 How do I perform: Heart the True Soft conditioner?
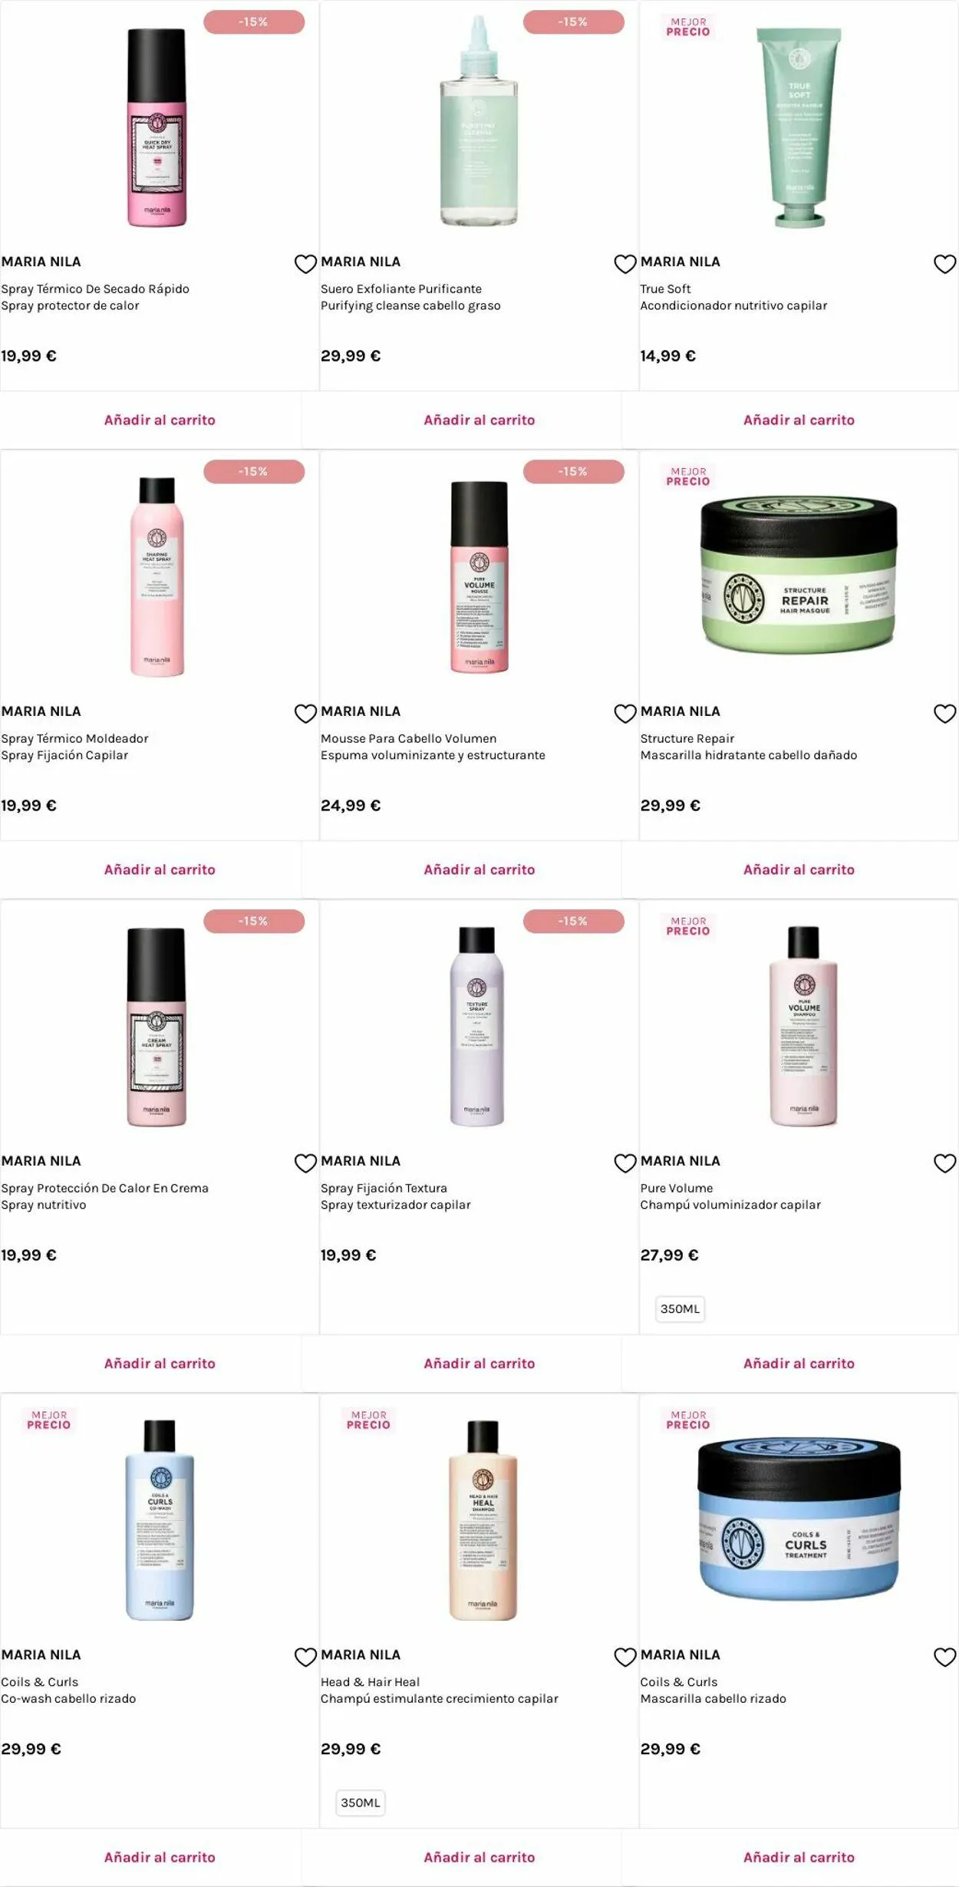(x=944, y=264)
